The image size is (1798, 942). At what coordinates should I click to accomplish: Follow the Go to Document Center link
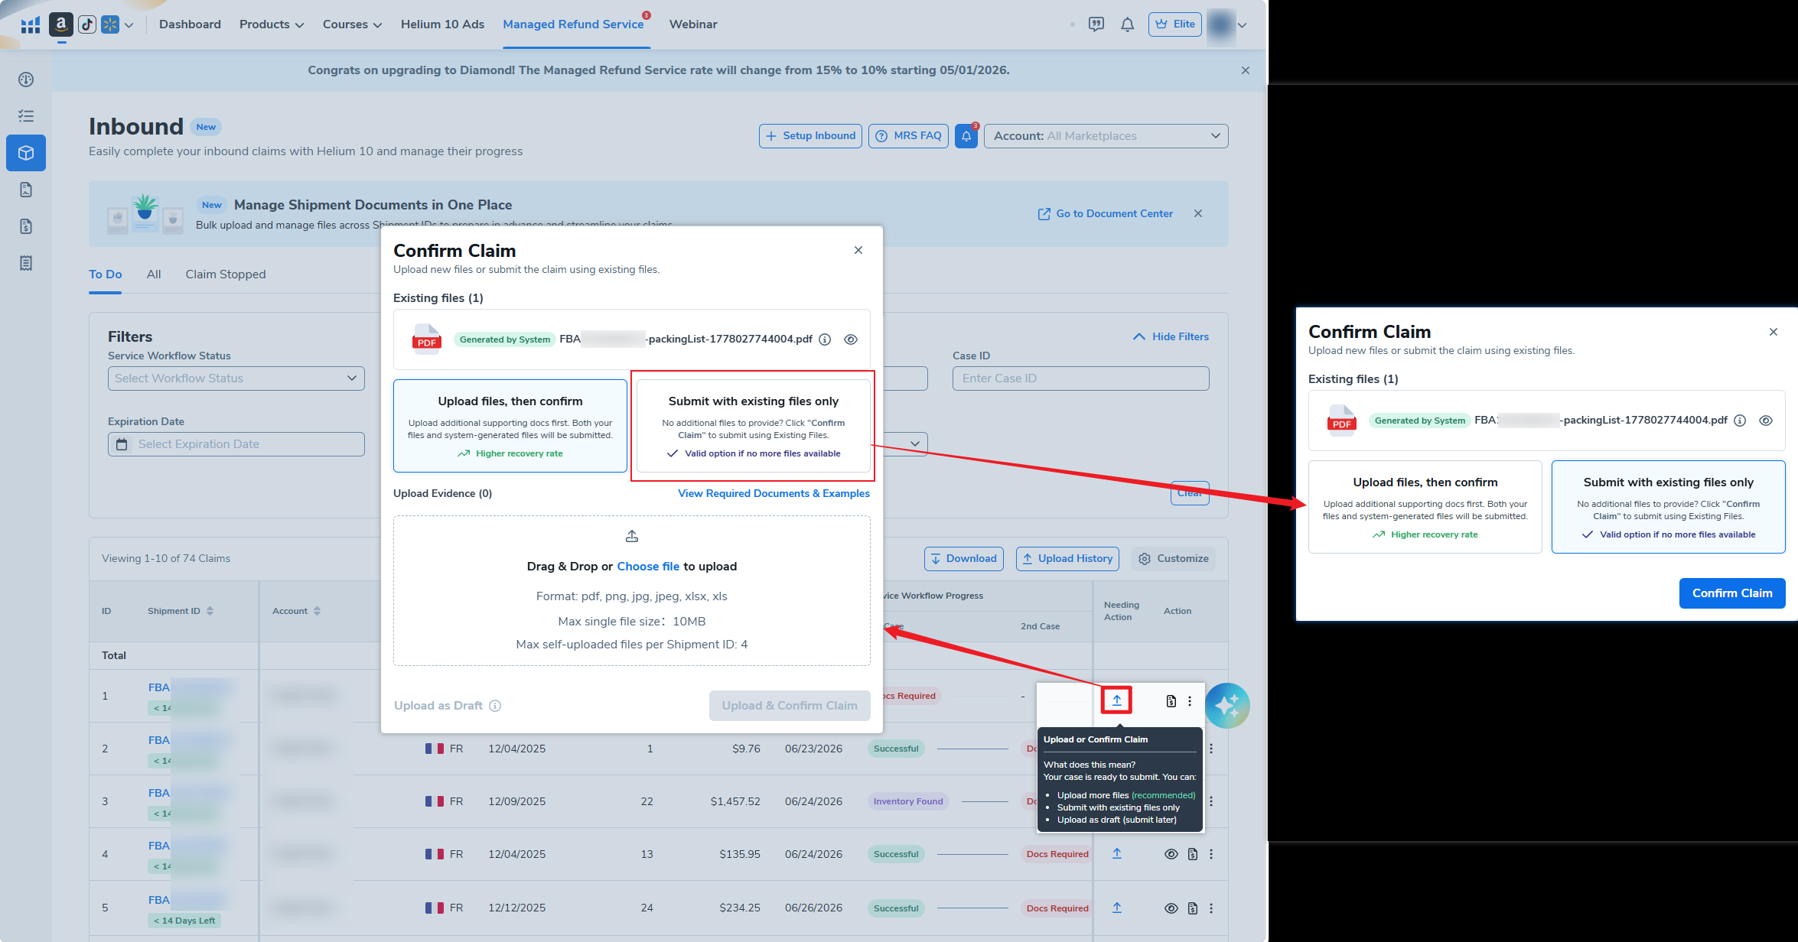(1105, 214)
